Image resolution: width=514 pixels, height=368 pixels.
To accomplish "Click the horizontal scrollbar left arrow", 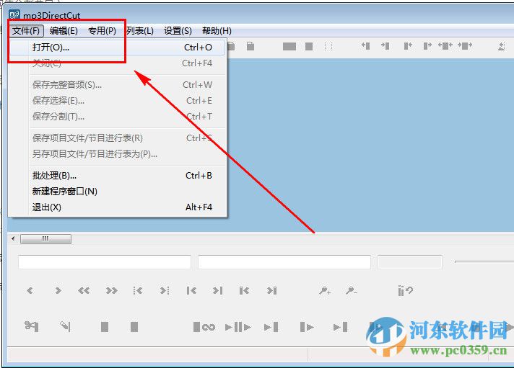I will pos(14,238).
